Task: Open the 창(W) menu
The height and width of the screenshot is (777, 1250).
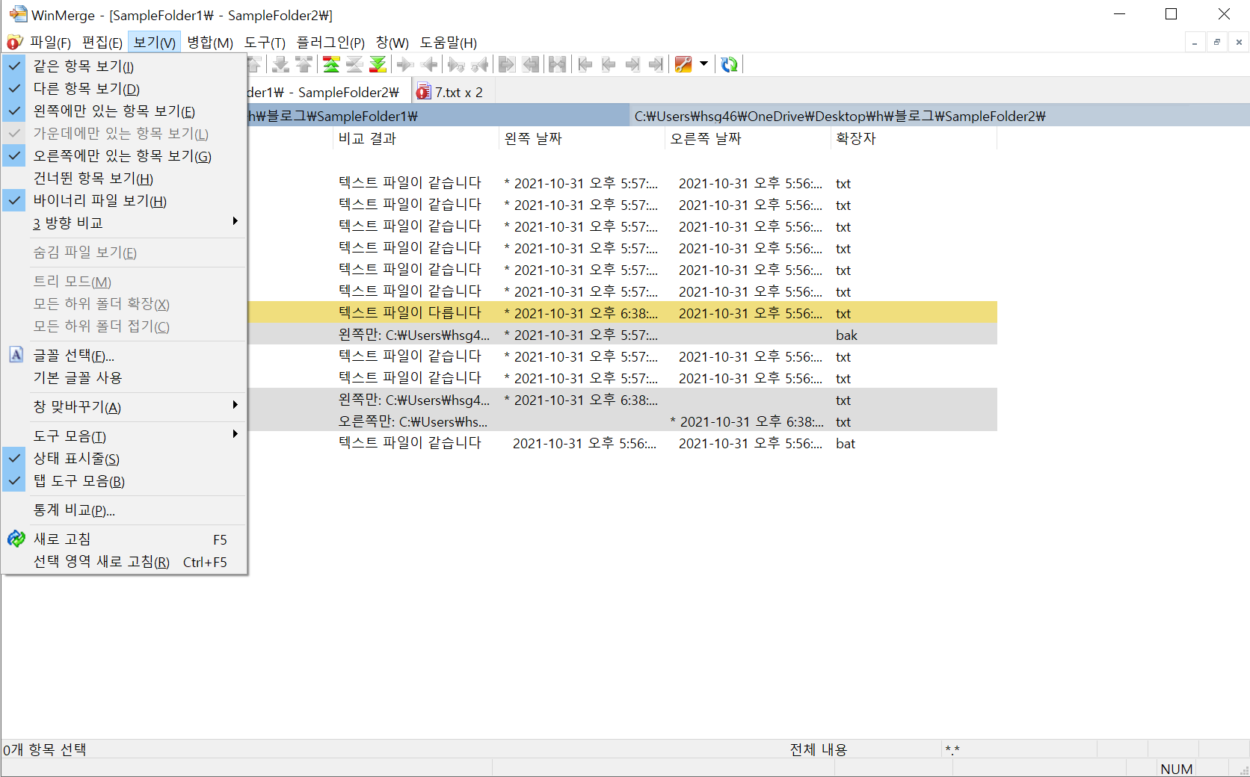Action: point(392,43)
